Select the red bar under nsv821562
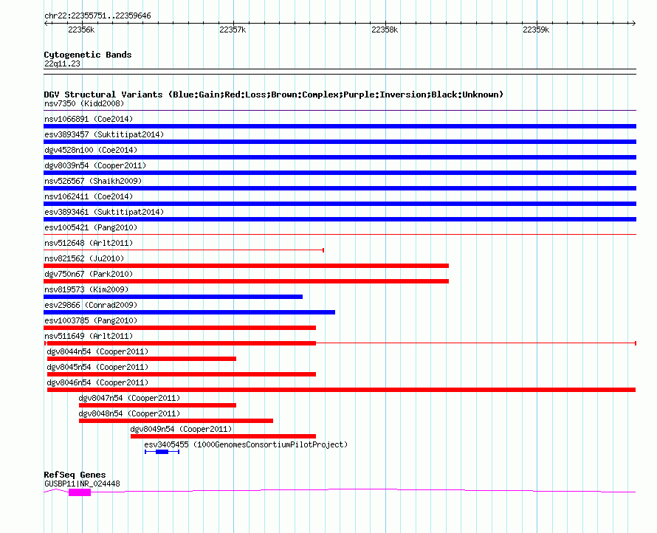 tap(247, 266)
